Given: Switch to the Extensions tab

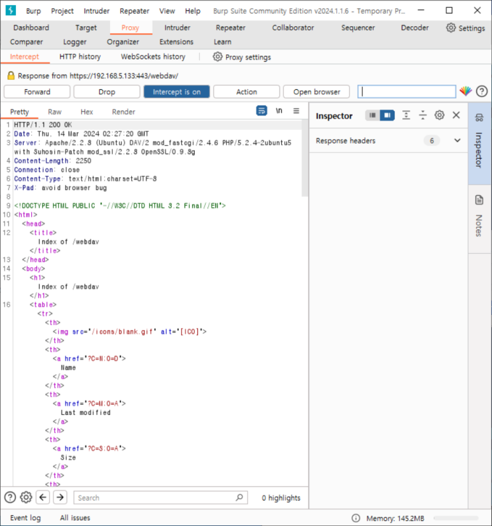Looking at the screenshot, I should (176, 41).
